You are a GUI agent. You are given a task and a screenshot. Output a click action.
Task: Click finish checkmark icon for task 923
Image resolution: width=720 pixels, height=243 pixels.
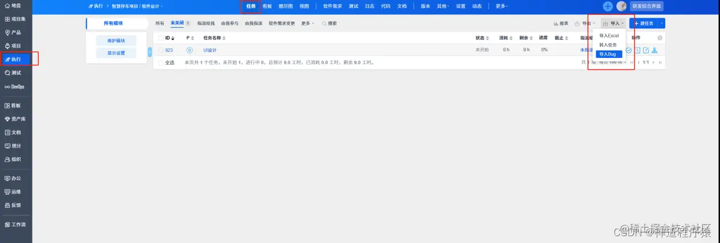point(628,50)
